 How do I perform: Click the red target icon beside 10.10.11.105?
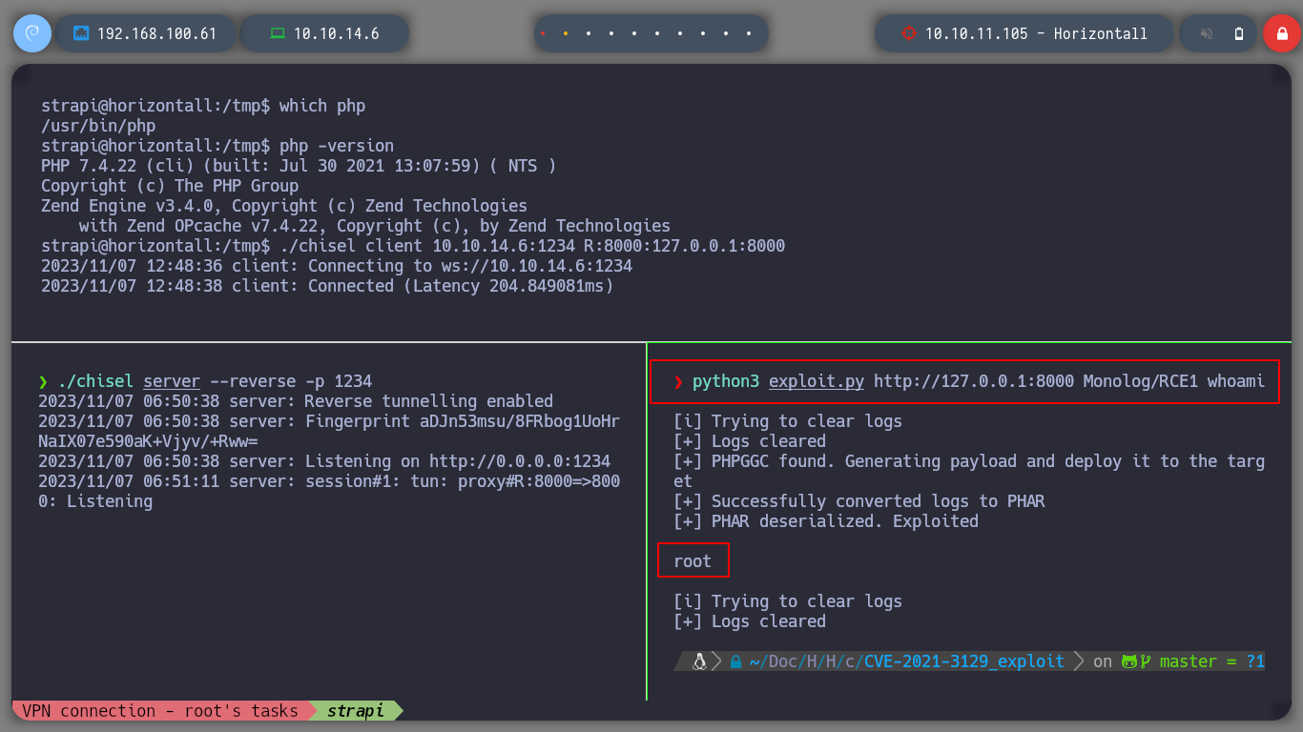click(x=908, y=33)
